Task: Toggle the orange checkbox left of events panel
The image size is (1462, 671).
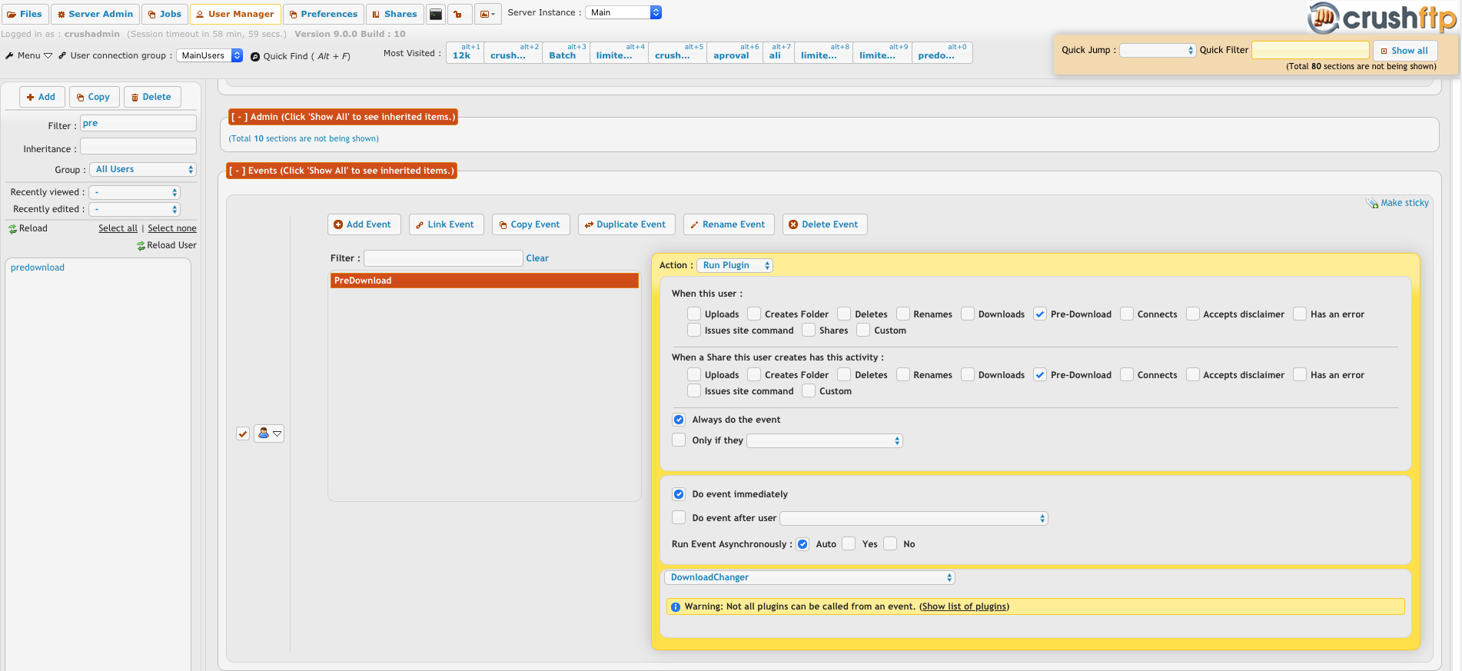Action: pos(243,433)
